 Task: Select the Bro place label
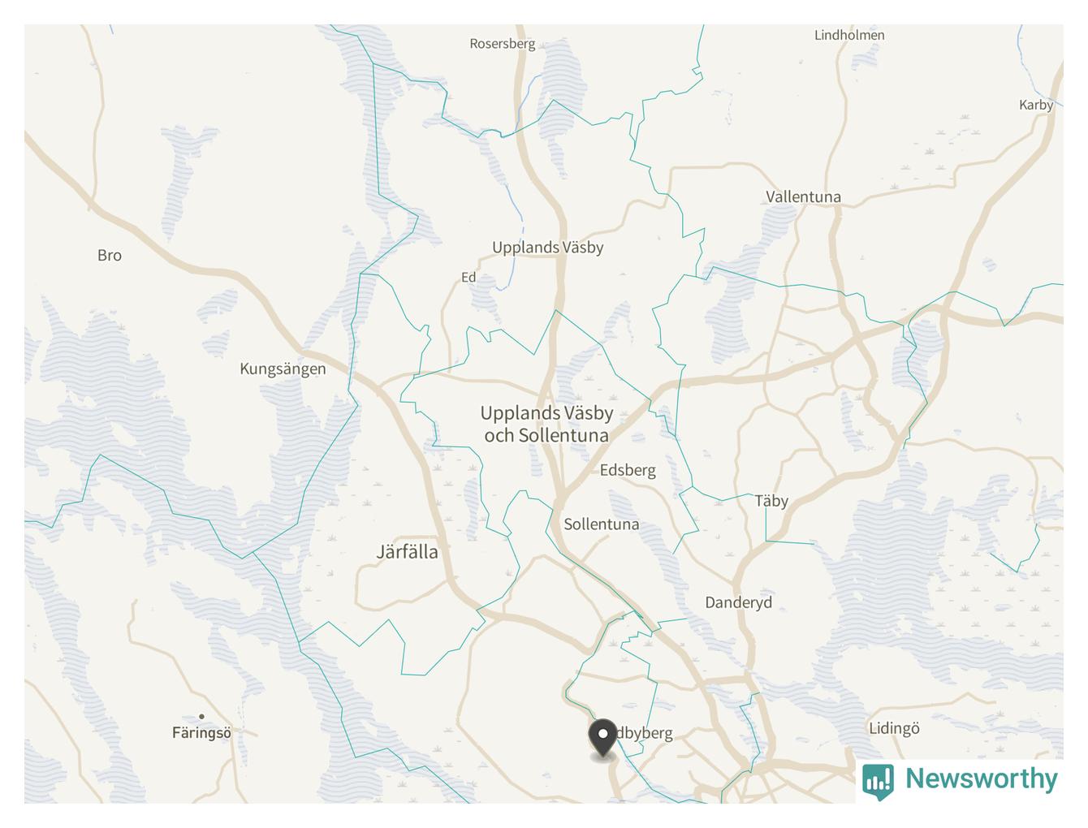[110, 255]
